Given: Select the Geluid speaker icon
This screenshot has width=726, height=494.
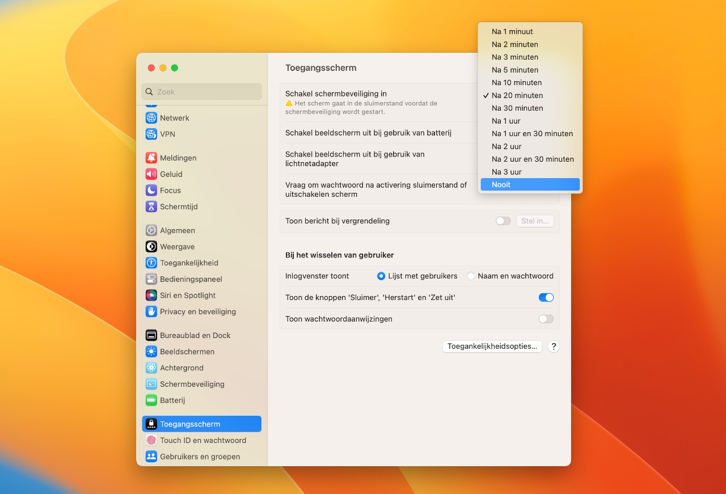Looking at the screenshot, I should [151, 174].
